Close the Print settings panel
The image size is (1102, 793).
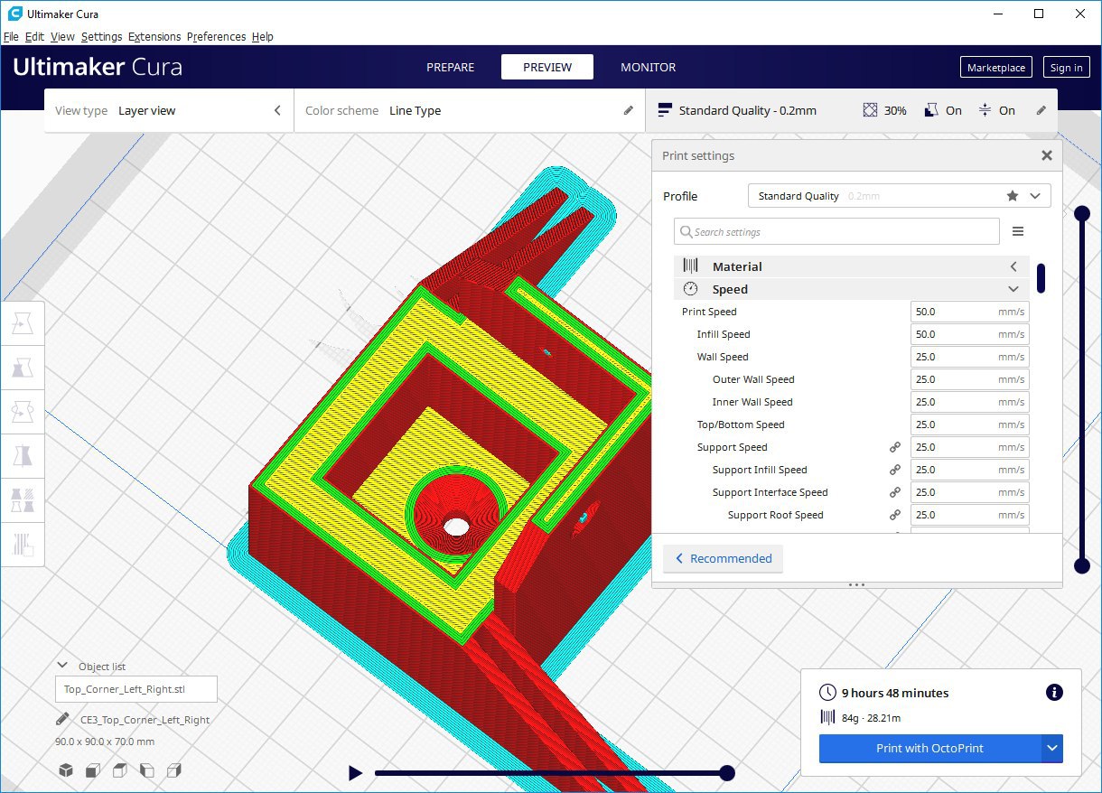1047,155
